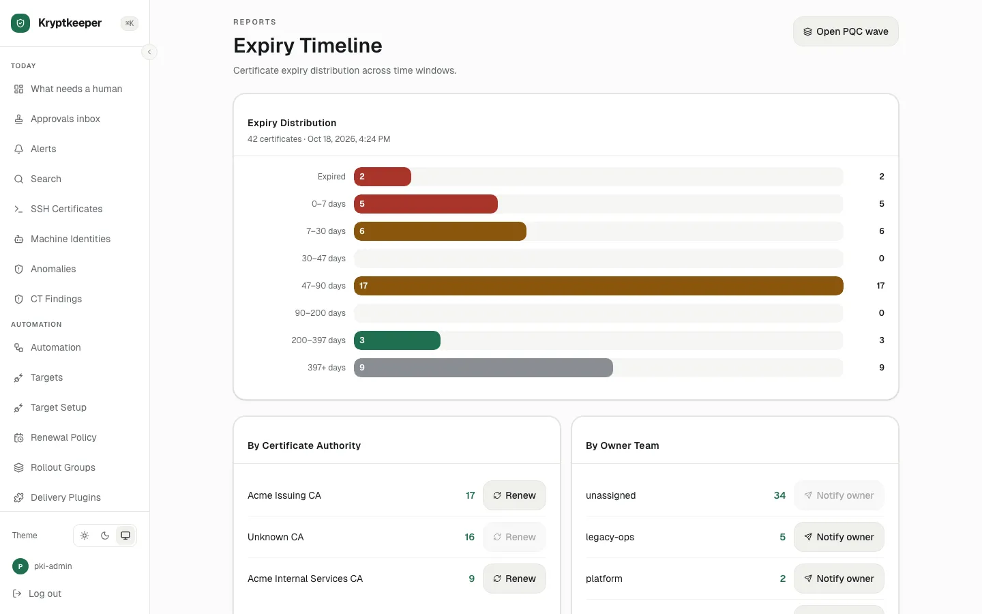This screenshot has height=614, width=982.
Task: Select system theme mode
Action: pos(125,536)
